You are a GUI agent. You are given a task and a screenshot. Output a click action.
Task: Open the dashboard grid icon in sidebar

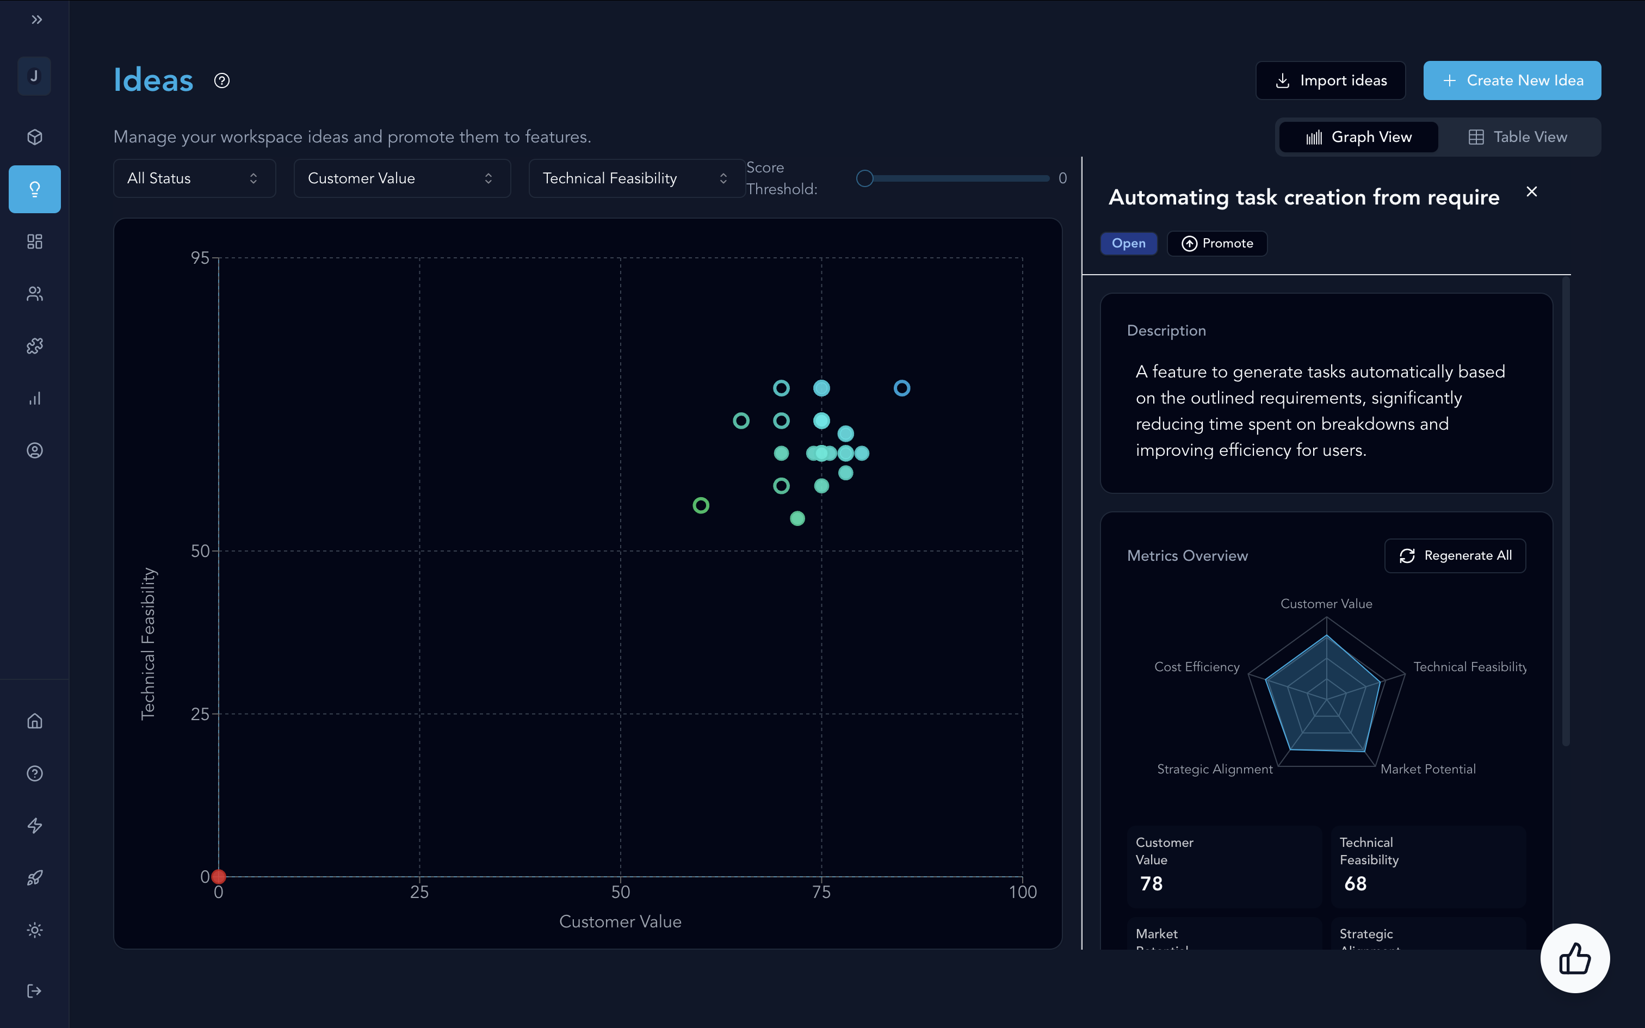tap(35, 241)
